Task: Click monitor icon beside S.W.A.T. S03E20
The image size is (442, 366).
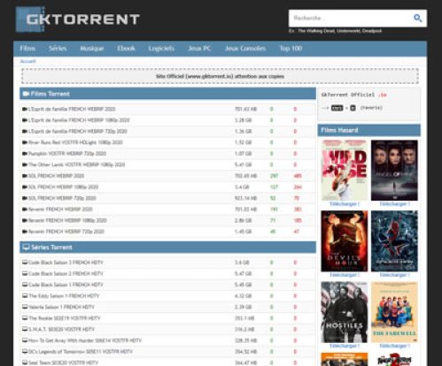Action: [25, 329]
